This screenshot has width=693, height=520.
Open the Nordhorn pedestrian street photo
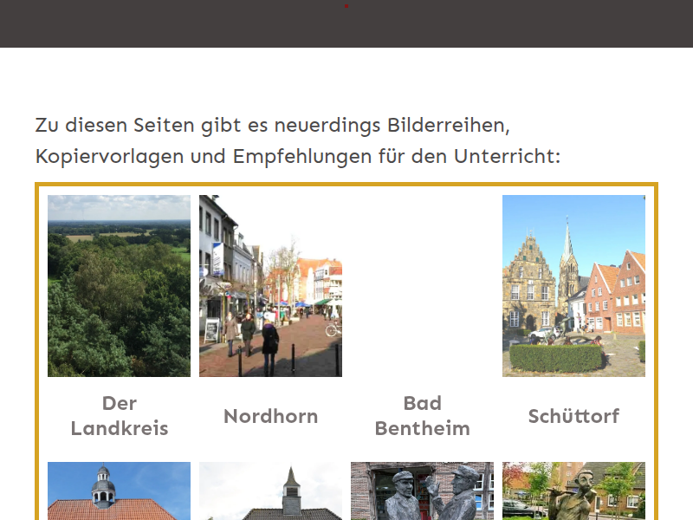point(270,286)
